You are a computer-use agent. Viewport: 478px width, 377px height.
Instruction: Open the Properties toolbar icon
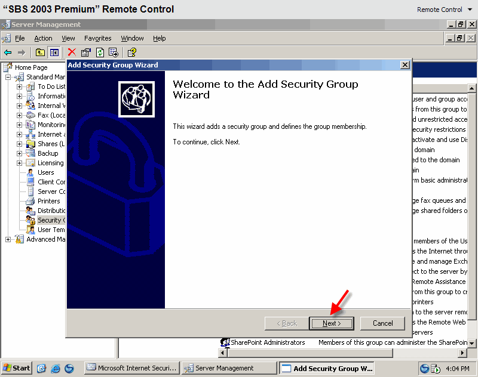tap(86, 52)
